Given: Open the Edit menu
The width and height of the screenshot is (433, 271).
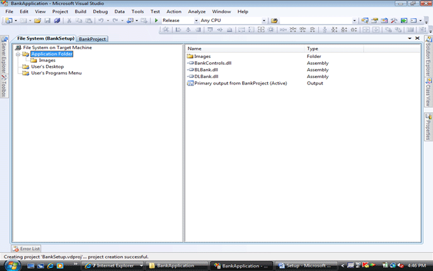Looking at the screenshot, I should (x=24, y=11).
